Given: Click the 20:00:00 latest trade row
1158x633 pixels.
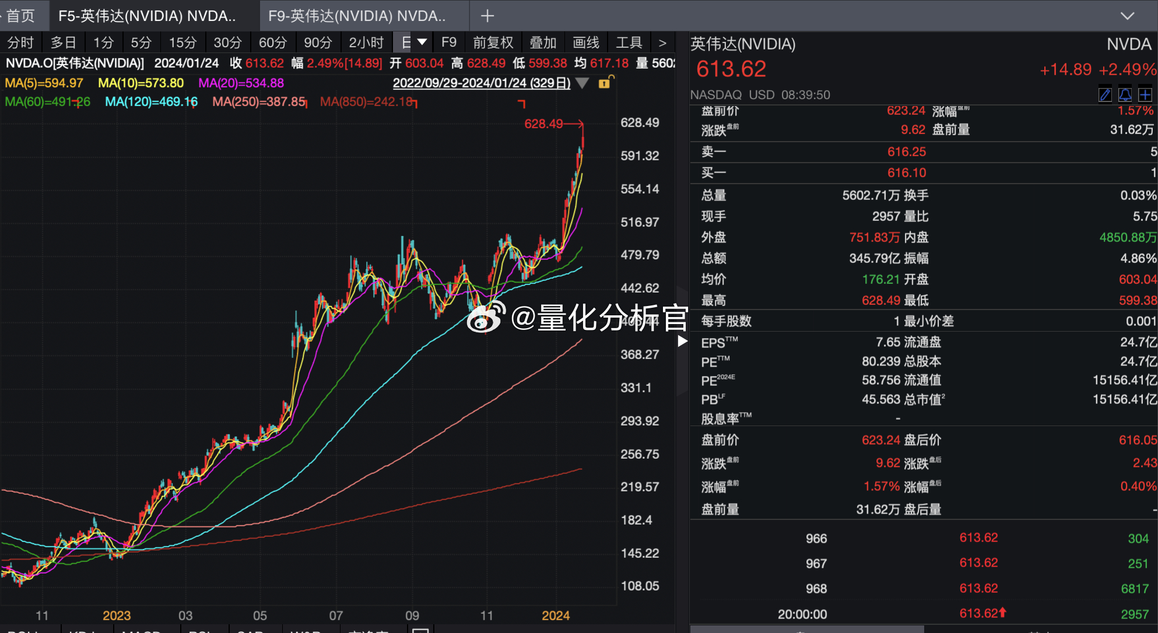Looking at the screenshot, I should click(x=924, y=614).
